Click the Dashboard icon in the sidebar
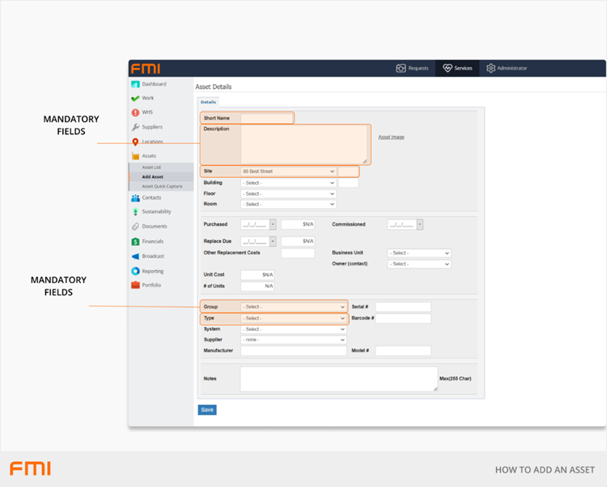The image size is (607, 487). coord(135,84)
